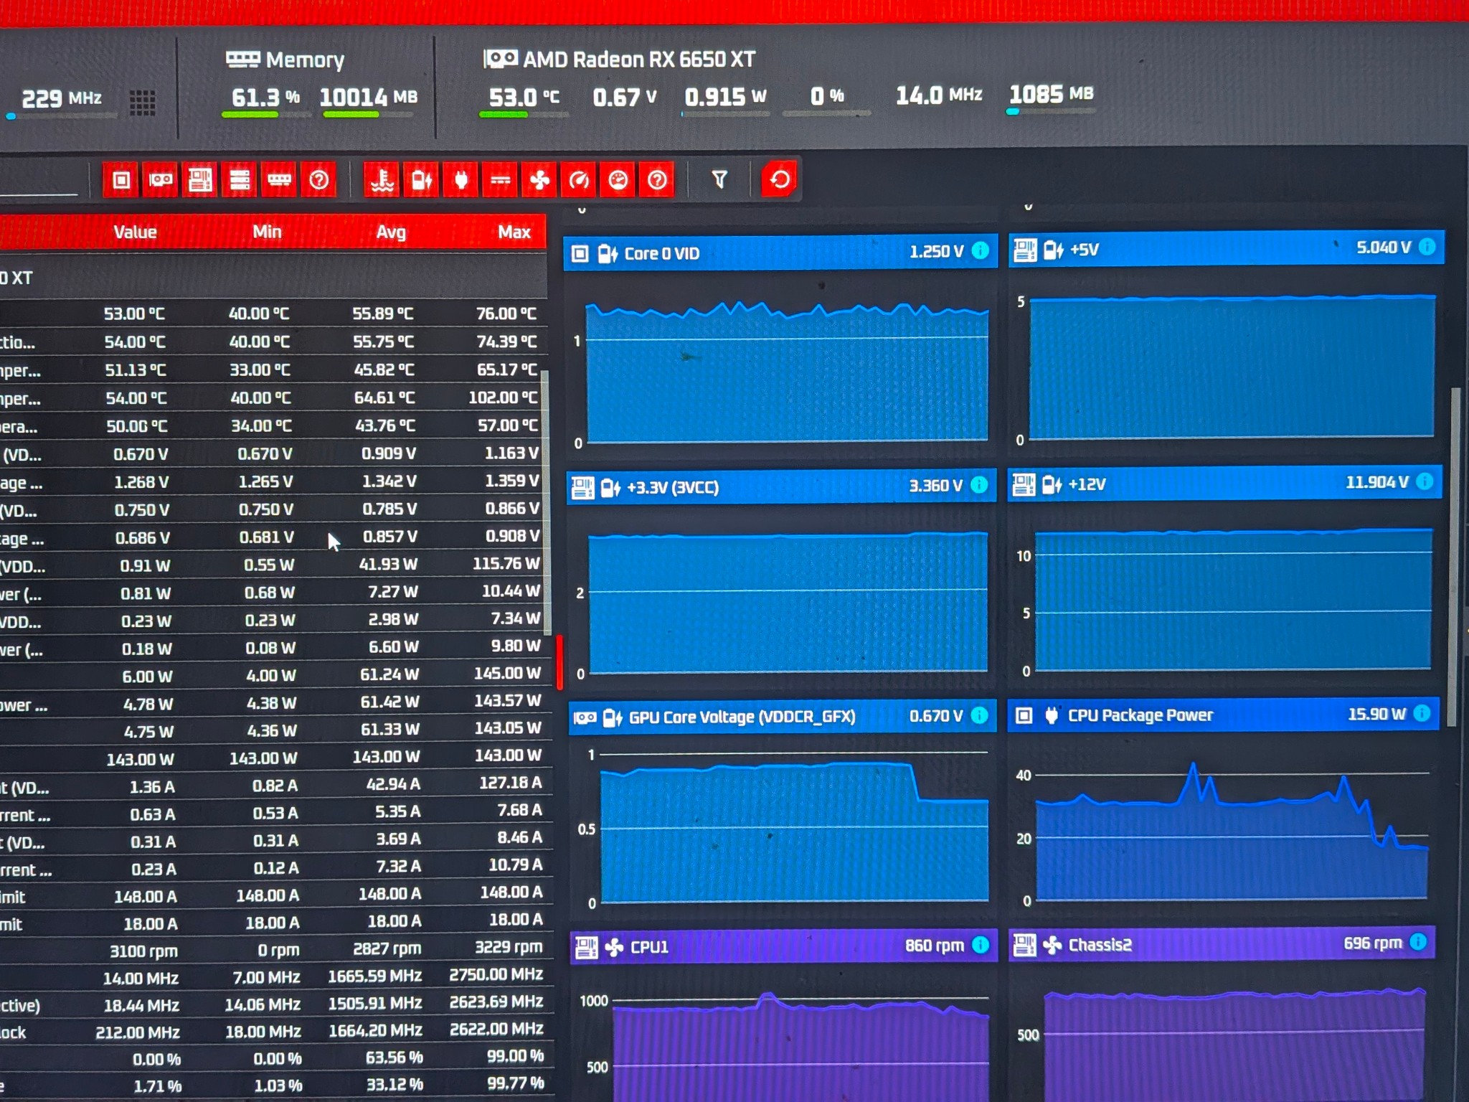Click the CPU chip icon on Core 0 VID
Screen dimensions: 1469x1102
pyautogui.click(x=580, y=253)
